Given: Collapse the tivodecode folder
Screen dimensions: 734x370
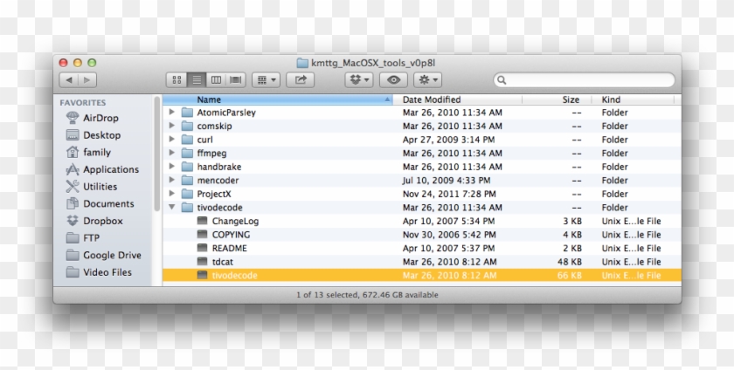Looking at the screenshot, I should coord(172,207).
